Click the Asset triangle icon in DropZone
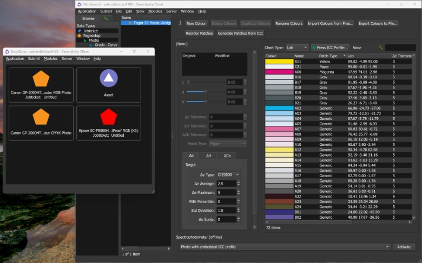Viewport: 422px width, 263px height. pyautogui.click(x=108, y=78)
